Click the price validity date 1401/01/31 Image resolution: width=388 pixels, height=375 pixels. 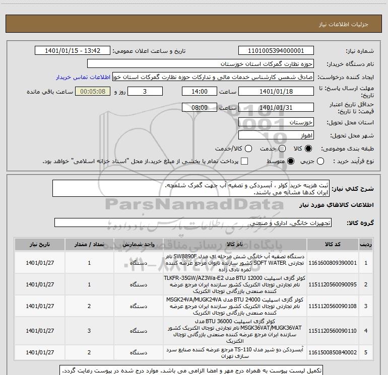pyautogui.click(x=276, y=107)
